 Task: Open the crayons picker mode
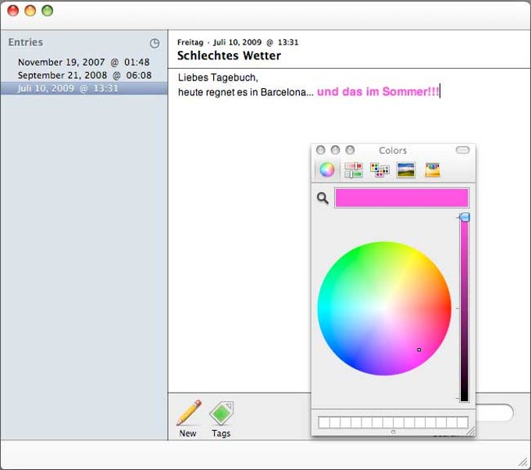tap(433, 169)
